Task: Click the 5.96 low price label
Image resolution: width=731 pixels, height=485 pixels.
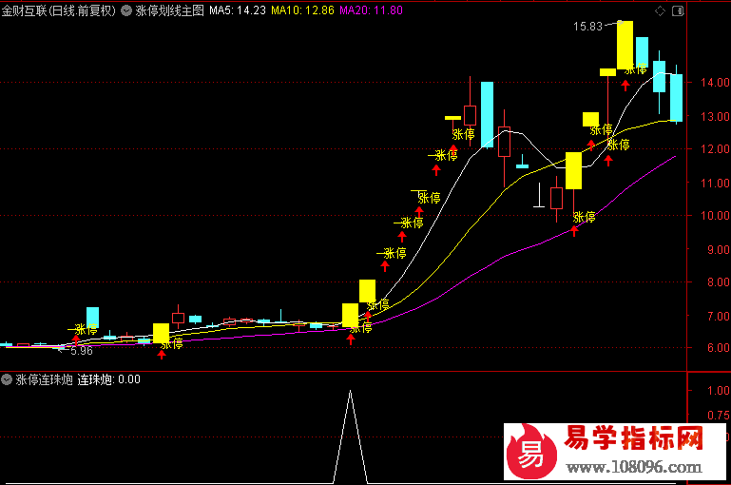Action: [x=82, y=351]
